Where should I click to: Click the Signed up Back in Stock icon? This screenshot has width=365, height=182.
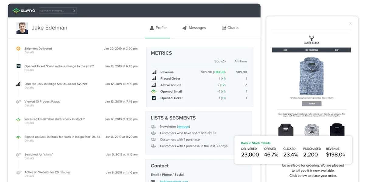18,137
